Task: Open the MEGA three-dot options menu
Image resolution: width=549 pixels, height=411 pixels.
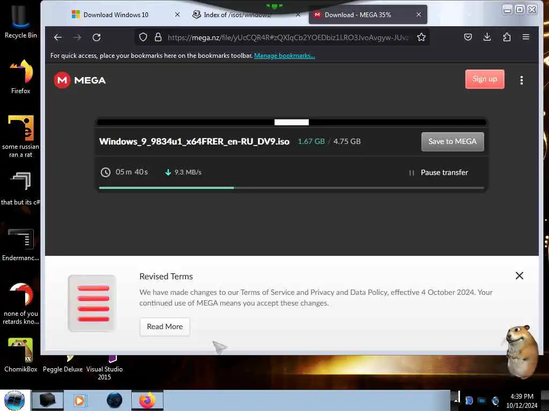Action: point(521,80)
